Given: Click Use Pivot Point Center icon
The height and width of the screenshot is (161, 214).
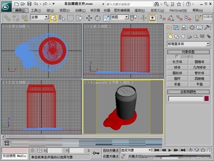Looking at the screenshot, I should tap(134, 18).
